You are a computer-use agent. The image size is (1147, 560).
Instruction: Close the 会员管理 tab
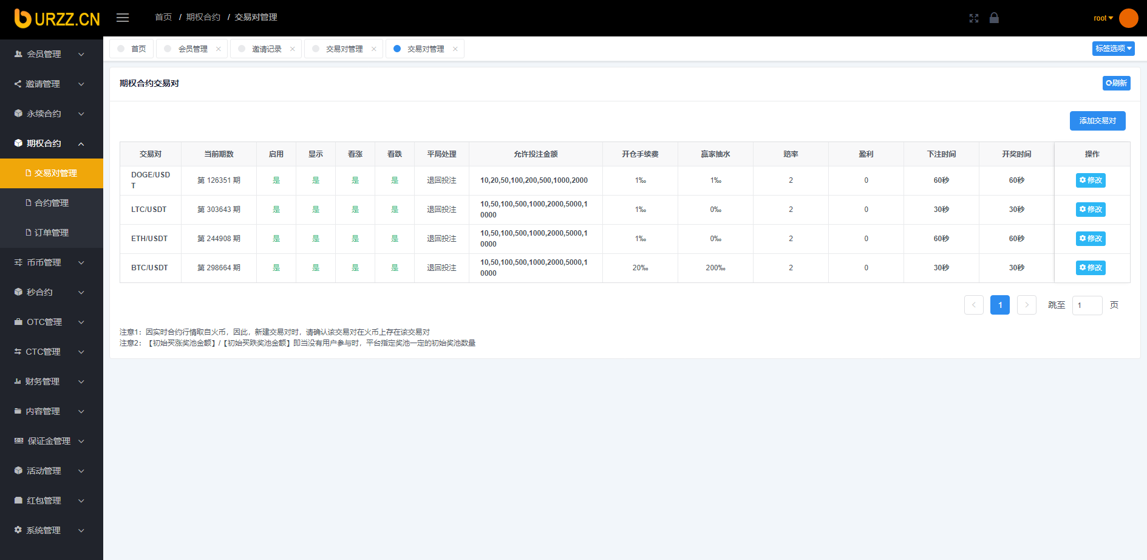coord(219,49)
